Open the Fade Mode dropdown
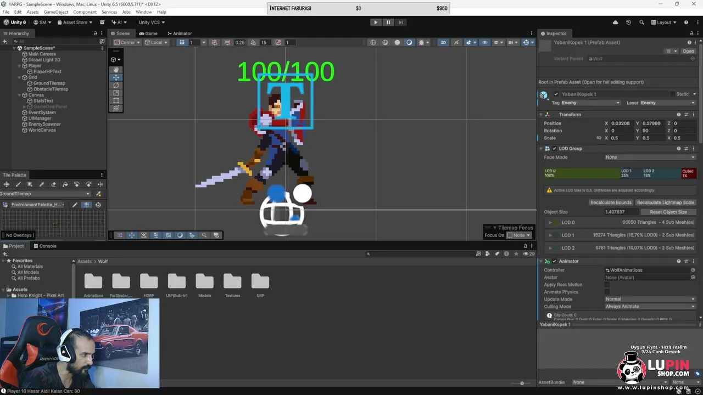703x395 pixels. [650, 157]
